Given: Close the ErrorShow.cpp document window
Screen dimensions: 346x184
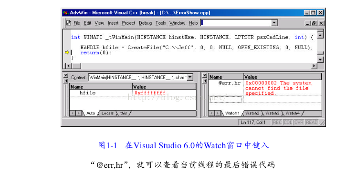Looking at the screenshot, I should coord(321,23).
